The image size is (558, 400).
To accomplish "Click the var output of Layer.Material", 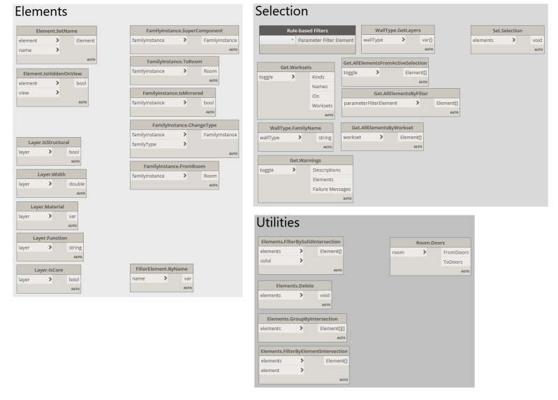I will click(x=72, y=216).
